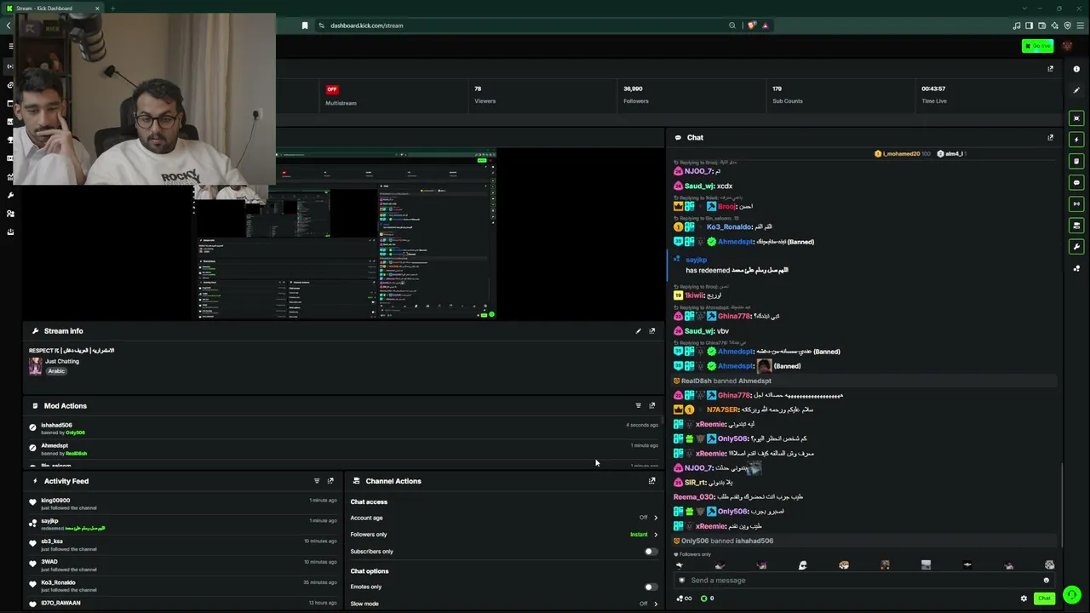Click the browser address bar URL
Viewport: 1090px width, 613px height.
(367, 26)
